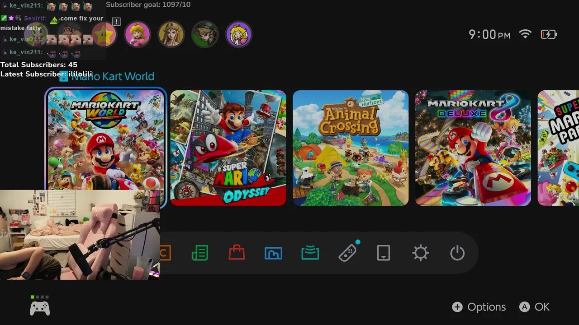Launch Mario Kart World game tile
The image size is (579, 325).
[106, 148]
